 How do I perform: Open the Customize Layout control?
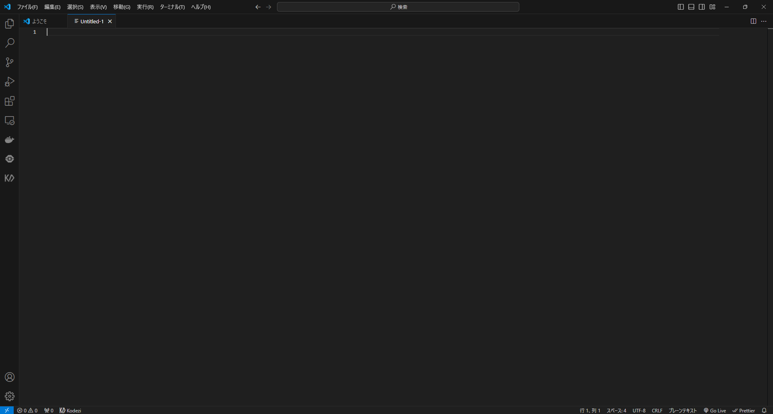tap(712, 7)
